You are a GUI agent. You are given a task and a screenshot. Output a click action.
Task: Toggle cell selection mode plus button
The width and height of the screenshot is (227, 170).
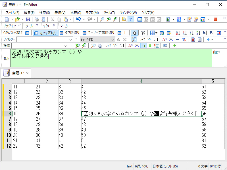click(x=134, y=33)
